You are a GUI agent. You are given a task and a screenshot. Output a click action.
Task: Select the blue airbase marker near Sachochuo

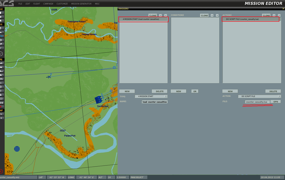(98, 100)
